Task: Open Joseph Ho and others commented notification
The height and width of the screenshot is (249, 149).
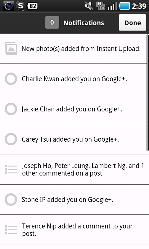Action: 74,169
